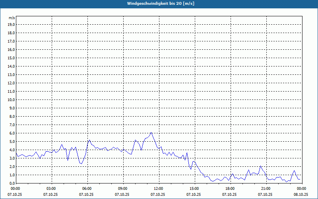Click the highest wind speed peak near 6 m/s
The height and width of the screenshot is (199, 318).
pyautogui.click(x=151, y=133)
